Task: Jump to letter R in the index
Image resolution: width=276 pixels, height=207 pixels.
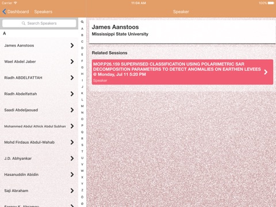Action: [x=82, y=139]
